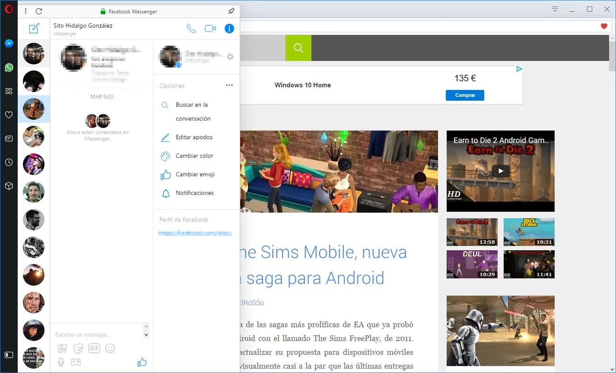Compose a new message in Messenger

(34, 28)
